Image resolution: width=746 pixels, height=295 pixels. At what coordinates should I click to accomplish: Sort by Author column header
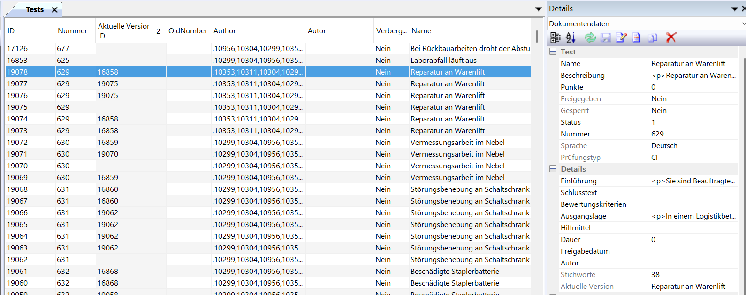[x=258, y=31]
